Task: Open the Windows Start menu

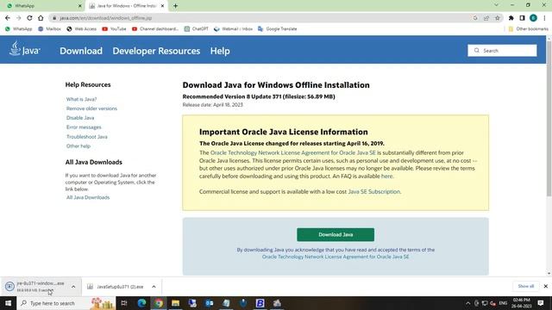Action: click(x=8, y=303)
